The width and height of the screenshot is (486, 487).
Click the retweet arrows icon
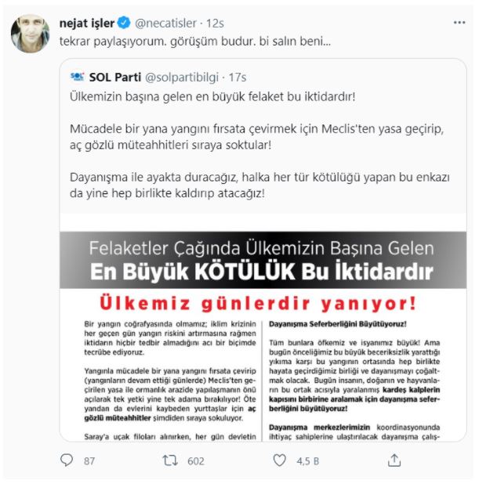(x=170, y=460)
